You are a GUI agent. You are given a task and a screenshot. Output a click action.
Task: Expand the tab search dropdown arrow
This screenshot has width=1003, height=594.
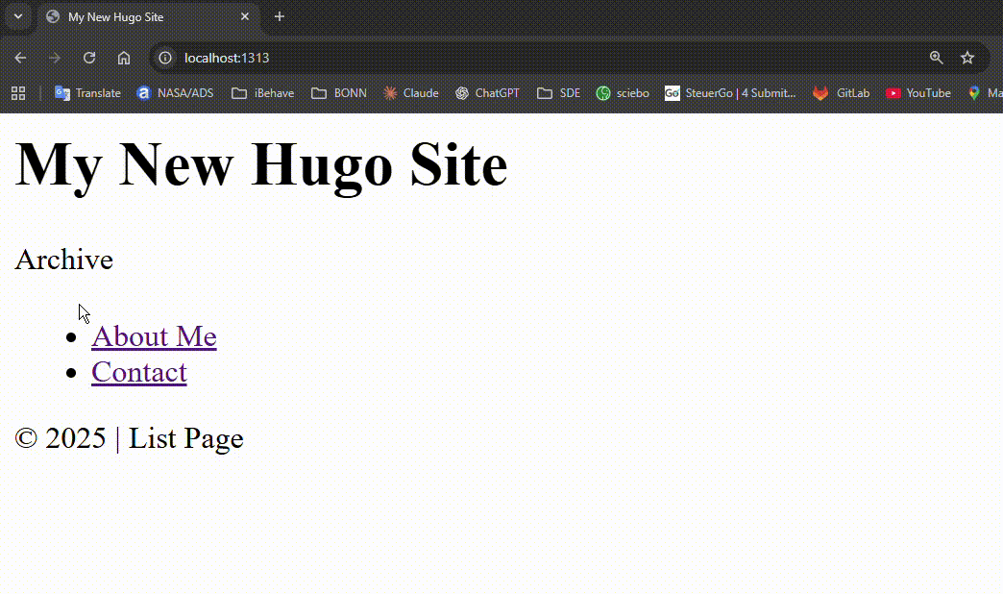pyautogui.click(x=17, y=16)
